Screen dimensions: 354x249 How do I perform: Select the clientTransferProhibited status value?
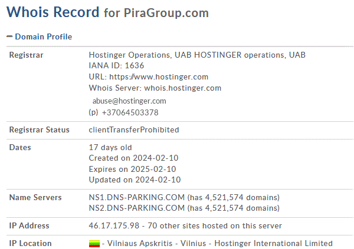pyautogui.click(x=134, y=130)
